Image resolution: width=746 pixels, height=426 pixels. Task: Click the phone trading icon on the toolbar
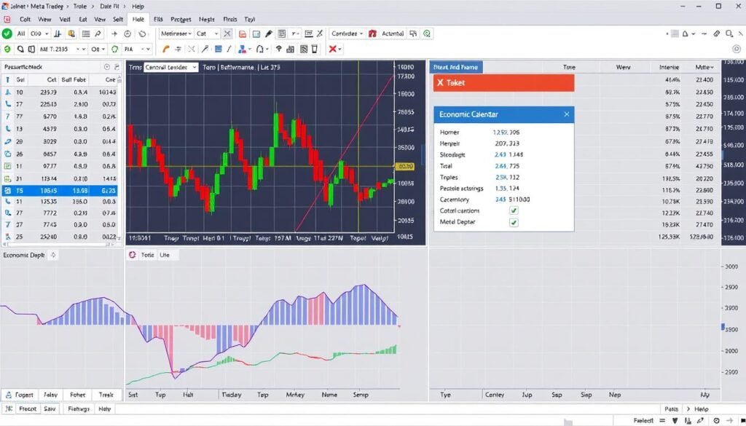click(165, 50)
